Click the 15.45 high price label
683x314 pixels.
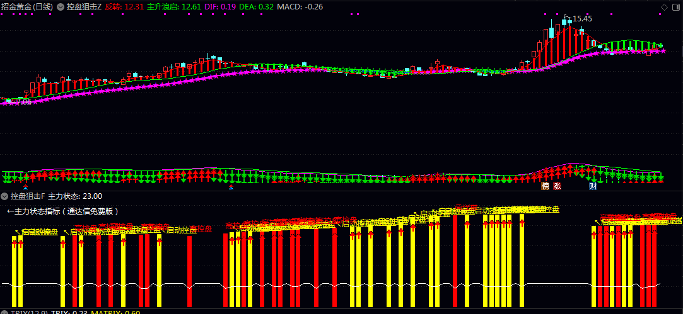pos(582,19)
